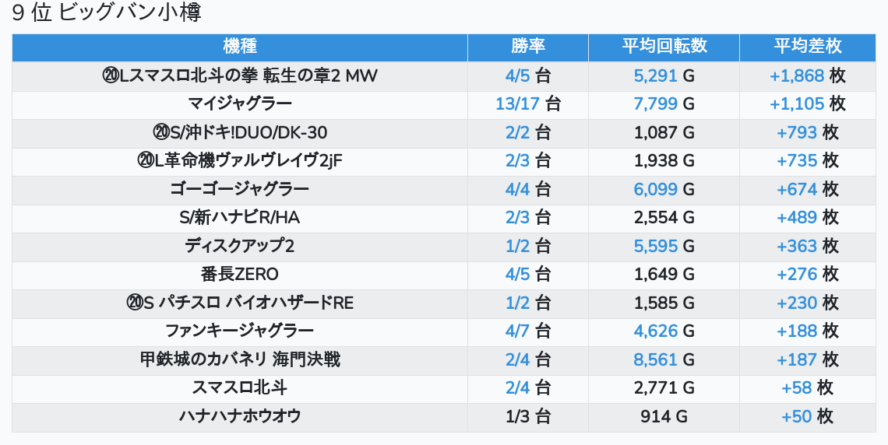Select the S/沖ドキ!DUO/DK-30 machine name

point(239,132)
